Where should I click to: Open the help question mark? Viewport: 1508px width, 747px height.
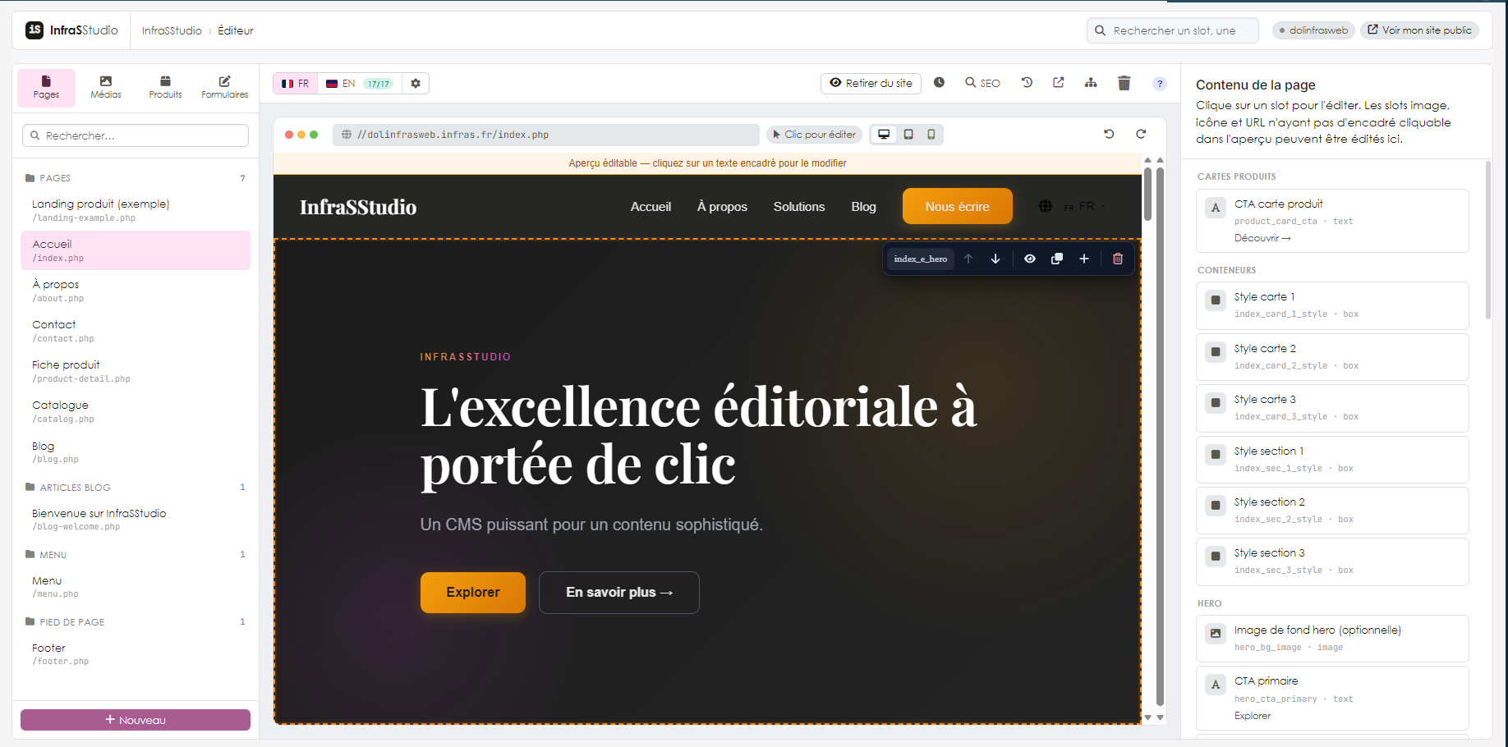pos(1159,84)
